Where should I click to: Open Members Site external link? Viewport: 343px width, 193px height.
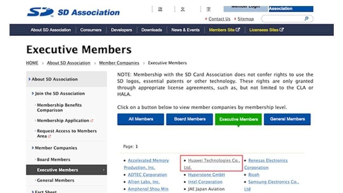(x=224, y=30)
